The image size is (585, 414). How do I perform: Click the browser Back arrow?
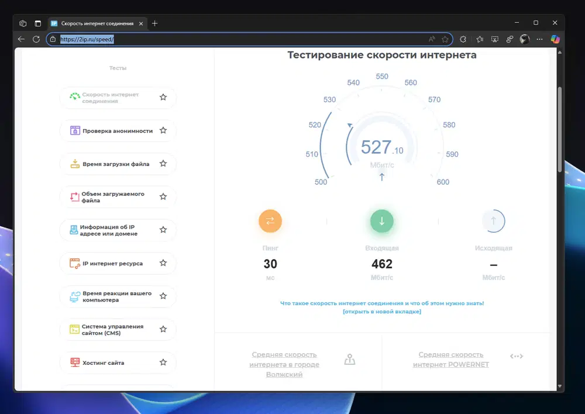[x=21, y=39]
